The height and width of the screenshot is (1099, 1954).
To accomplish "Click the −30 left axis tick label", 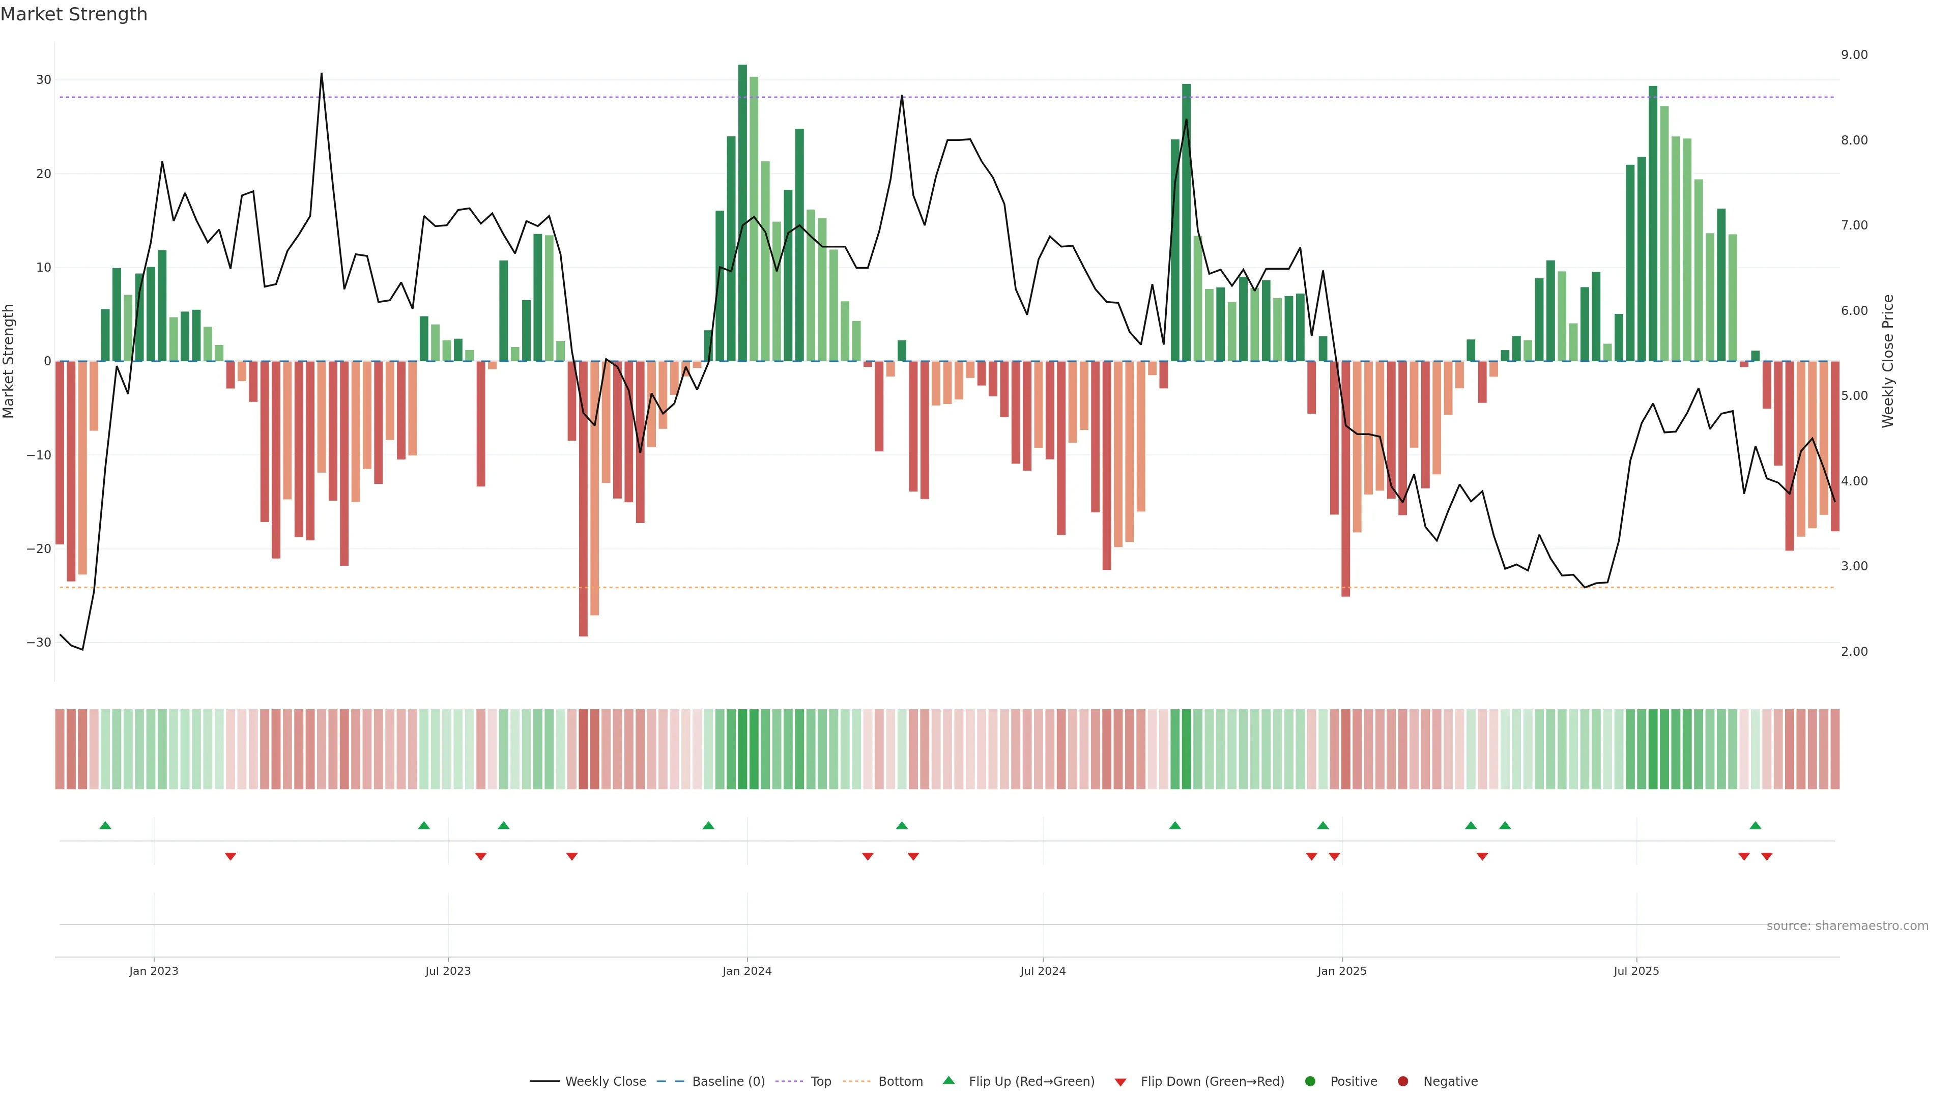I will (39, 643).
